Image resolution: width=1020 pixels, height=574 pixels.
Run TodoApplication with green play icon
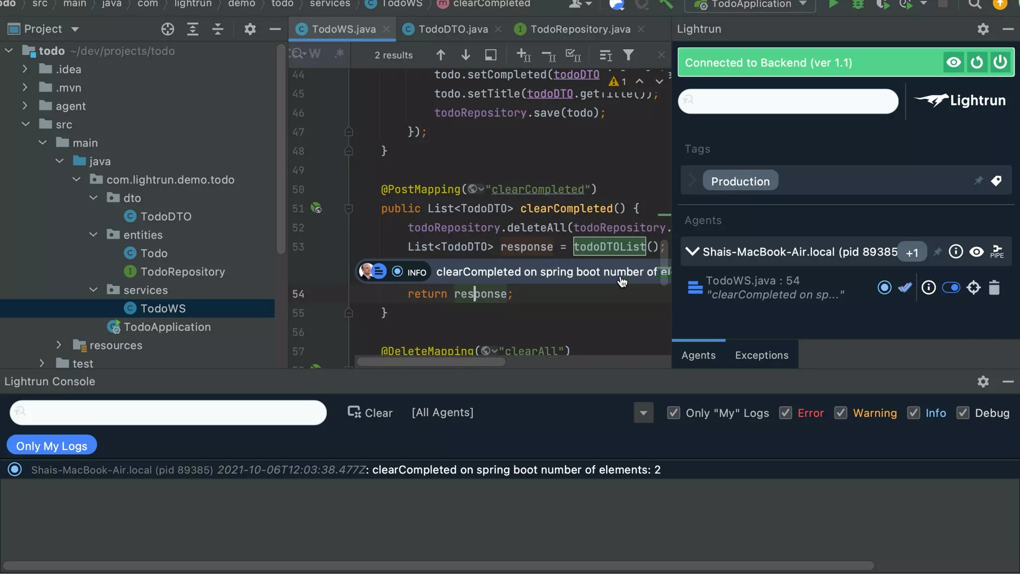(x=833, y=4)
